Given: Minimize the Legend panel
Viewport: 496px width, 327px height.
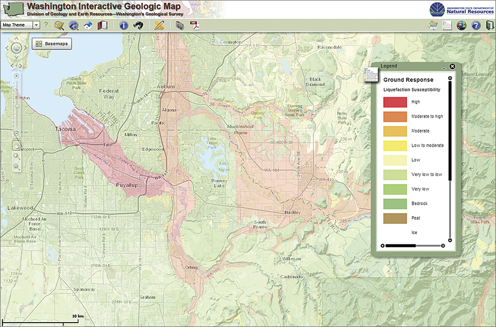Looking at the screenshot, I should pyautogui.click(x=444, y=68).
